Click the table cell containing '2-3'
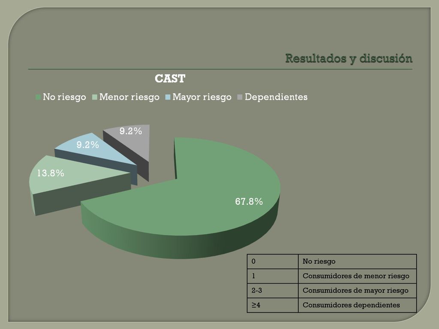 273,290
